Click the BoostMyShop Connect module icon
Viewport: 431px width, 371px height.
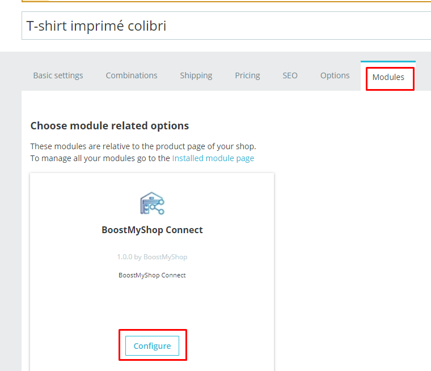point(152,203)
